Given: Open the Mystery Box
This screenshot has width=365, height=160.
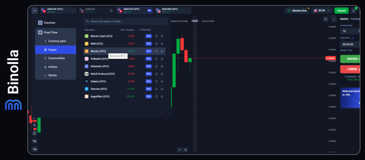Looking at the screenshot, I should pyautogui.click(x=297, y=10).
